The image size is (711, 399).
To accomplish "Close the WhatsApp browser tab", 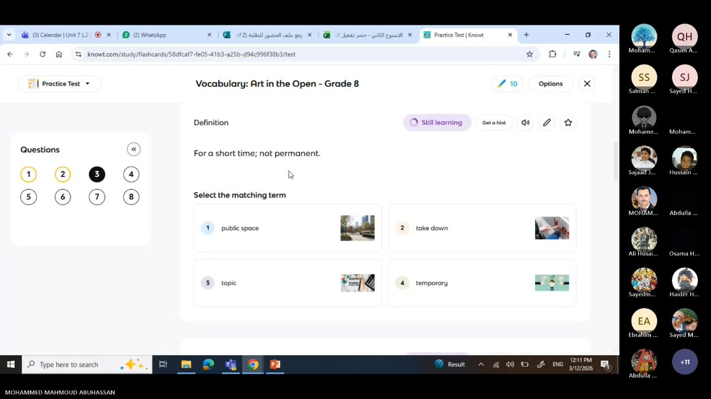I will coord(210,35).
